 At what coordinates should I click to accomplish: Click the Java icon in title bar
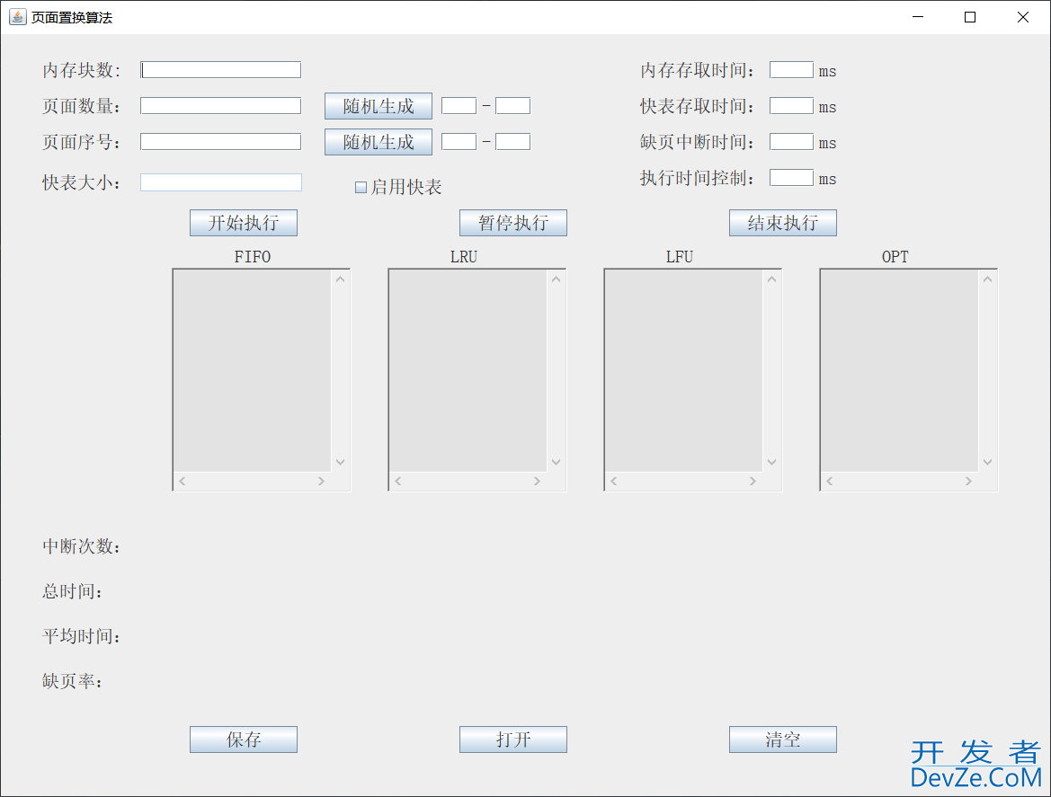(x=17, y=17)
